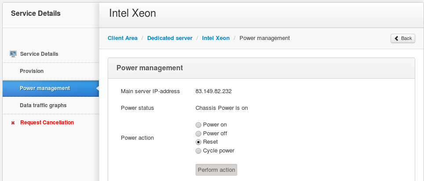The height and width of the screenshot is (181, 424).
Task: Select the Power off radio button
Action: (199, 134)
